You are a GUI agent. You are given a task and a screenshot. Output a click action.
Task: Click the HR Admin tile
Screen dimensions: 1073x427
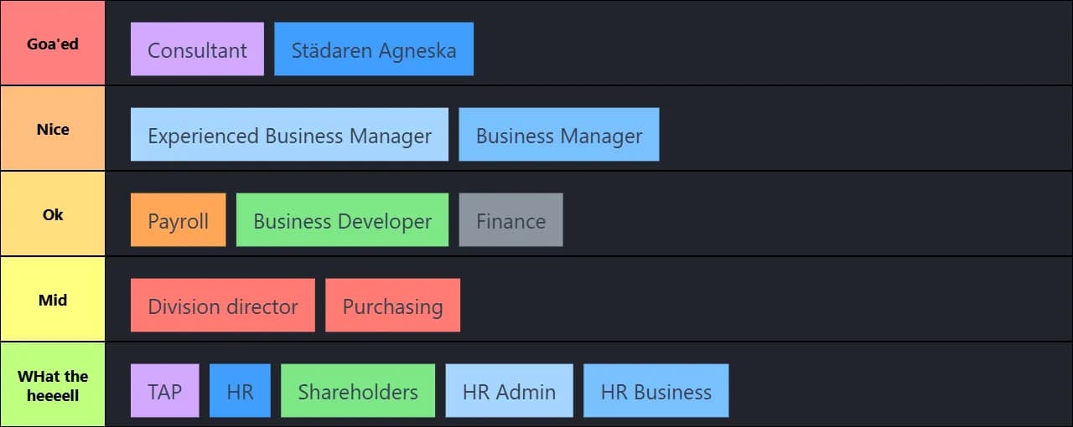tap(509, 391)
